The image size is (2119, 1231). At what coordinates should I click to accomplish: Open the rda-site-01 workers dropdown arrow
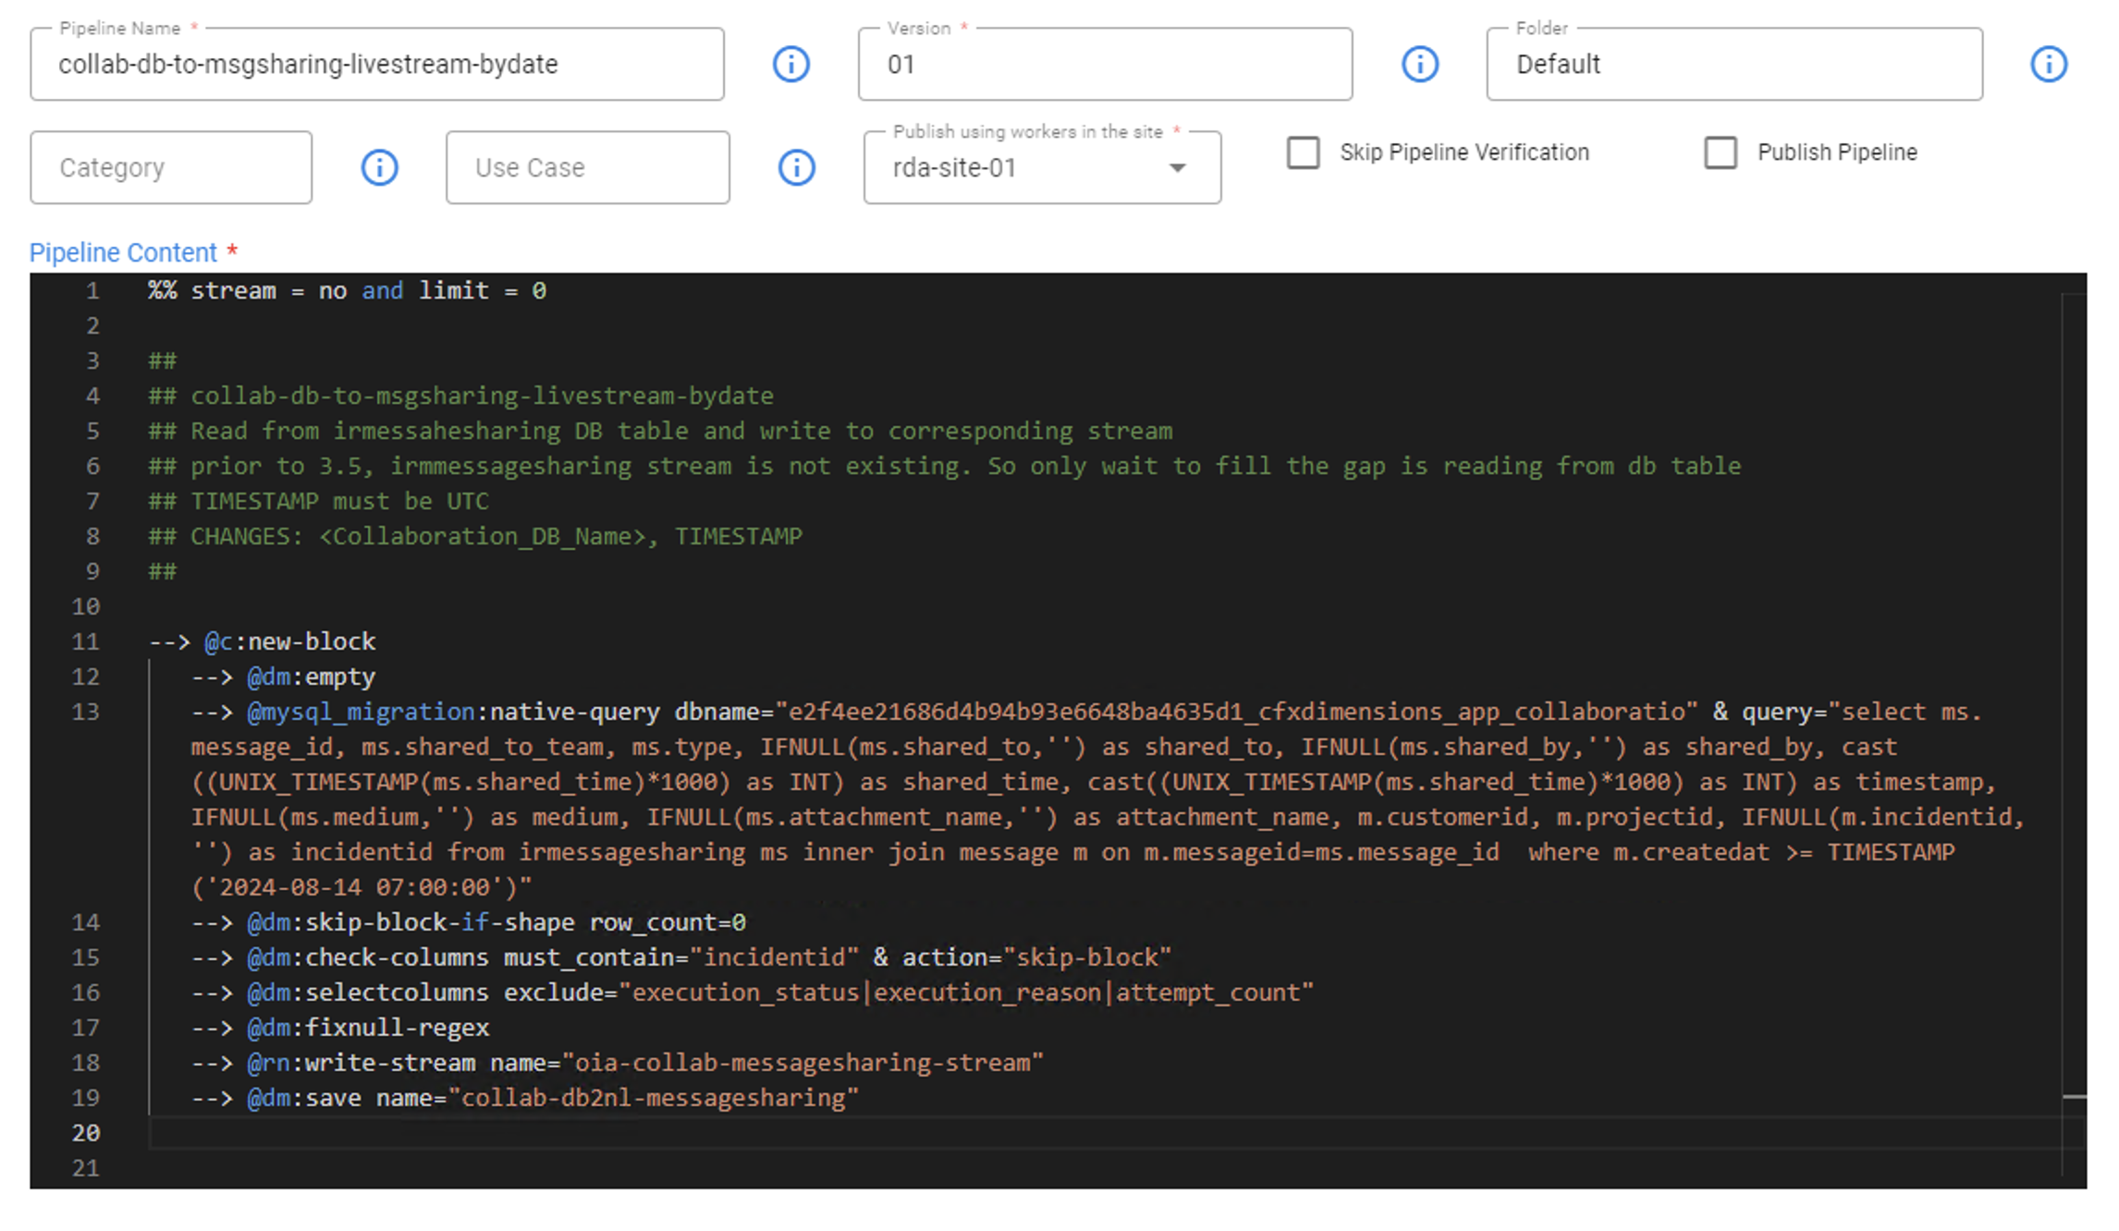(1176, 168)
